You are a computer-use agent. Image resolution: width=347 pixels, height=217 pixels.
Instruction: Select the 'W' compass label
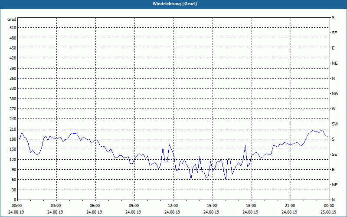[334, 109]
